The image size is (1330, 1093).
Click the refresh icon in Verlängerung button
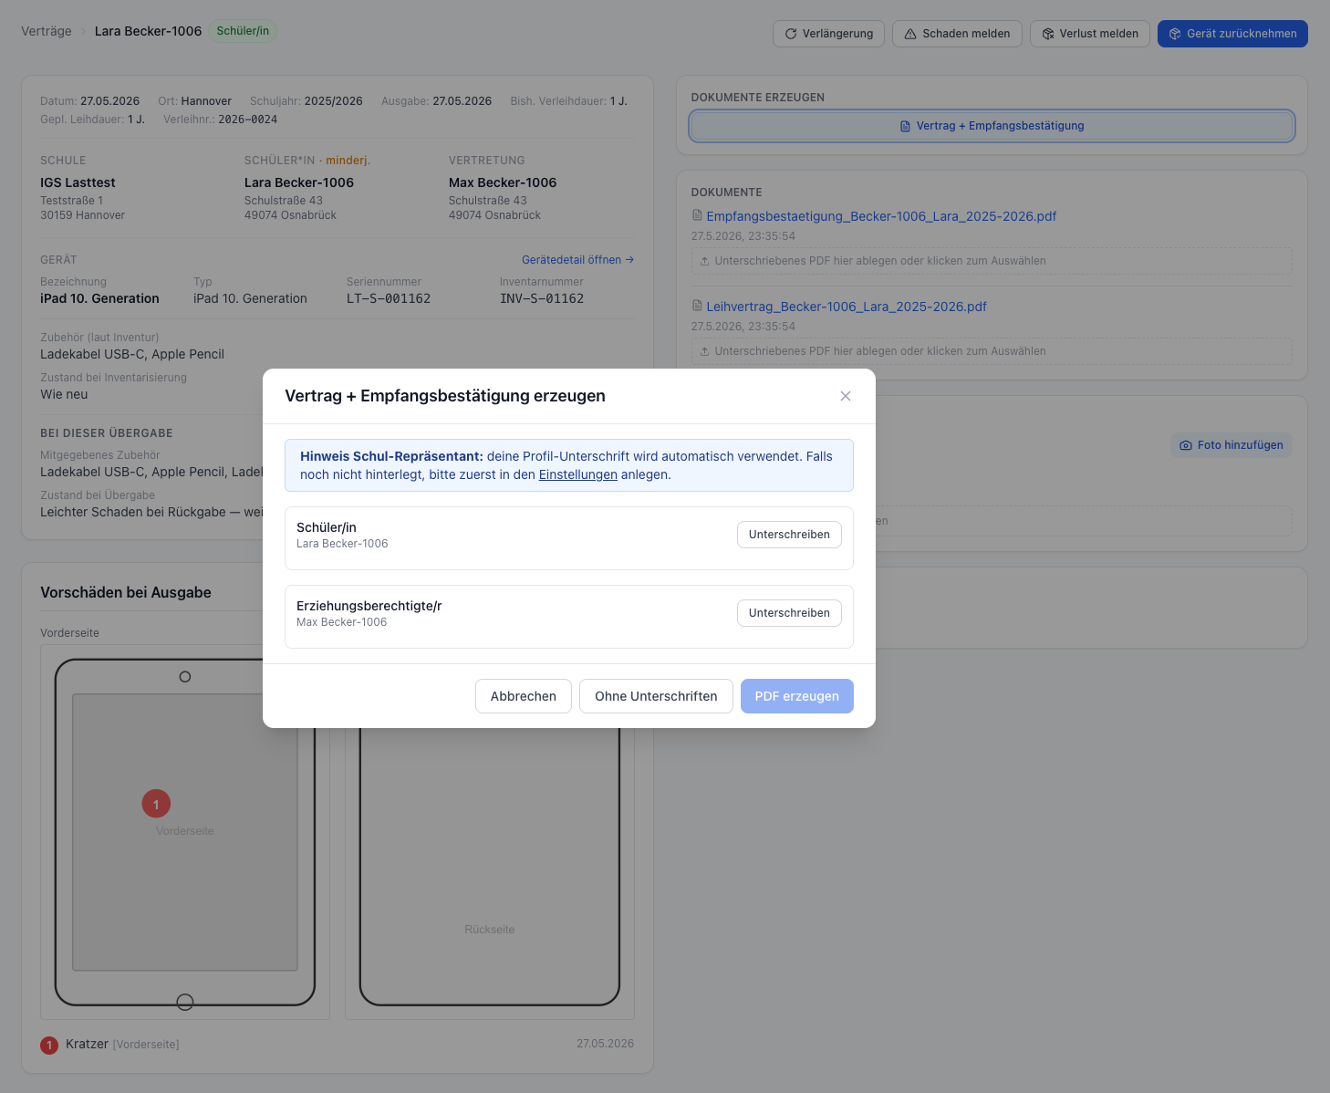tap(791, 34)
